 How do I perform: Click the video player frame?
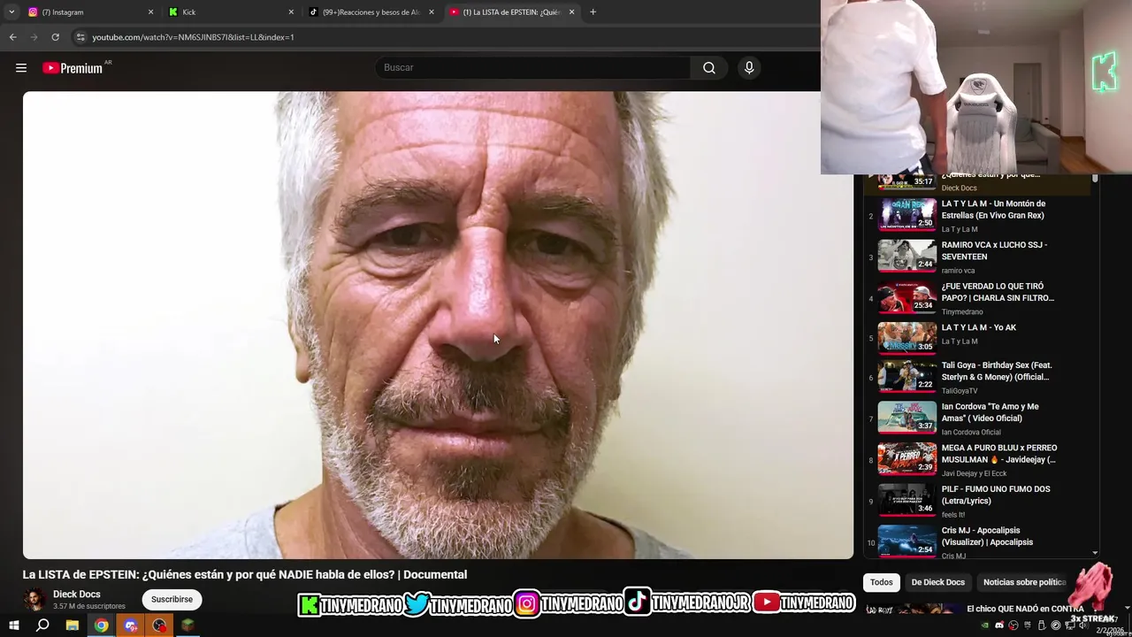[x=438, y=325]
